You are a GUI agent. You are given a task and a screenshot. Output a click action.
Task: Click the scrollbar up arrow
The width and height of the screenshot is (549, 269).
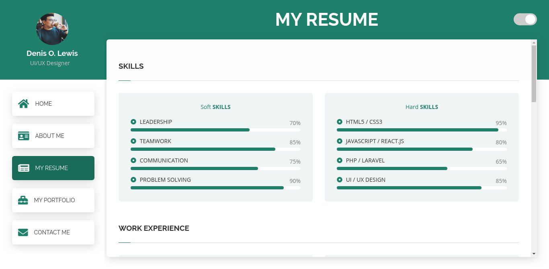pyautogui.click(x=534, y=43)
